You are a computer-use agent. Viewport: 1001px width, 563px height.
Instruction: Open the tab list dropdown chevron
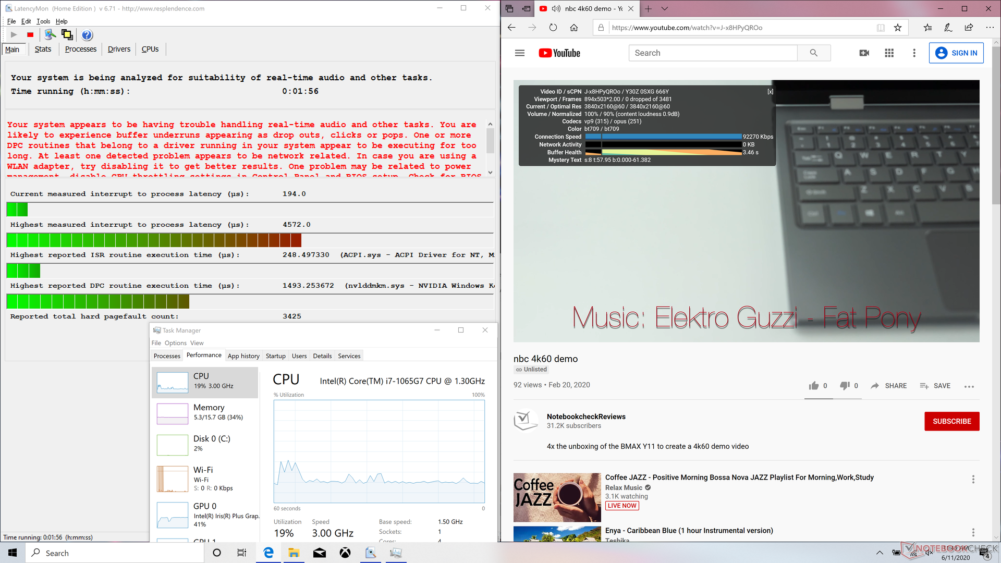664,8
